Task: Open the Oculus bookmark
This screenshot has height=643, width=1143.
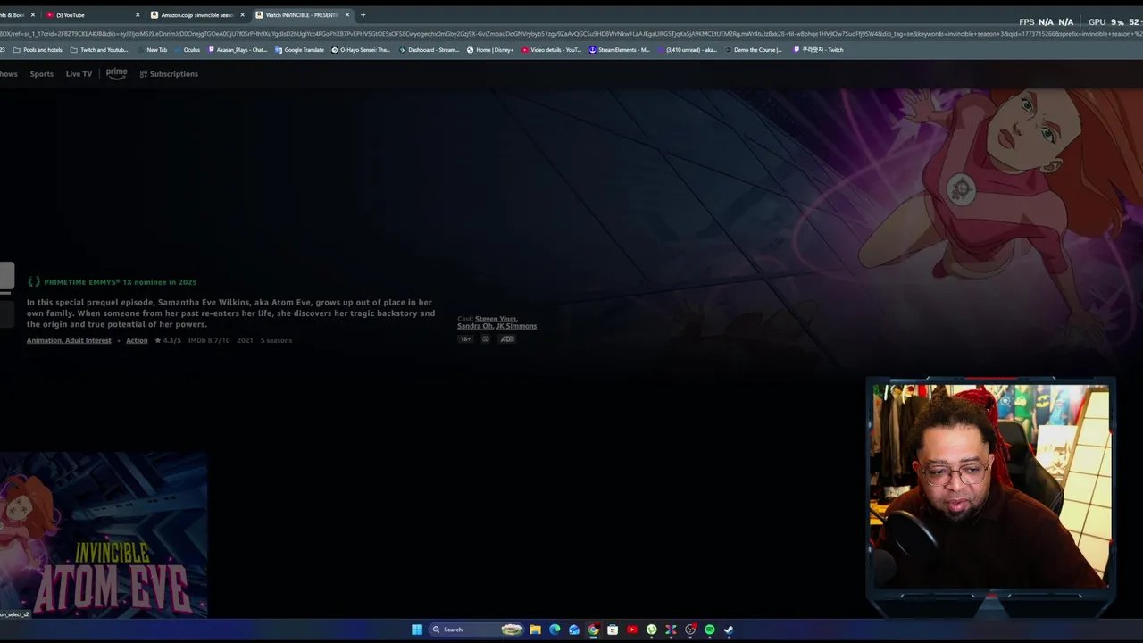Action: [x=187, y=50]
